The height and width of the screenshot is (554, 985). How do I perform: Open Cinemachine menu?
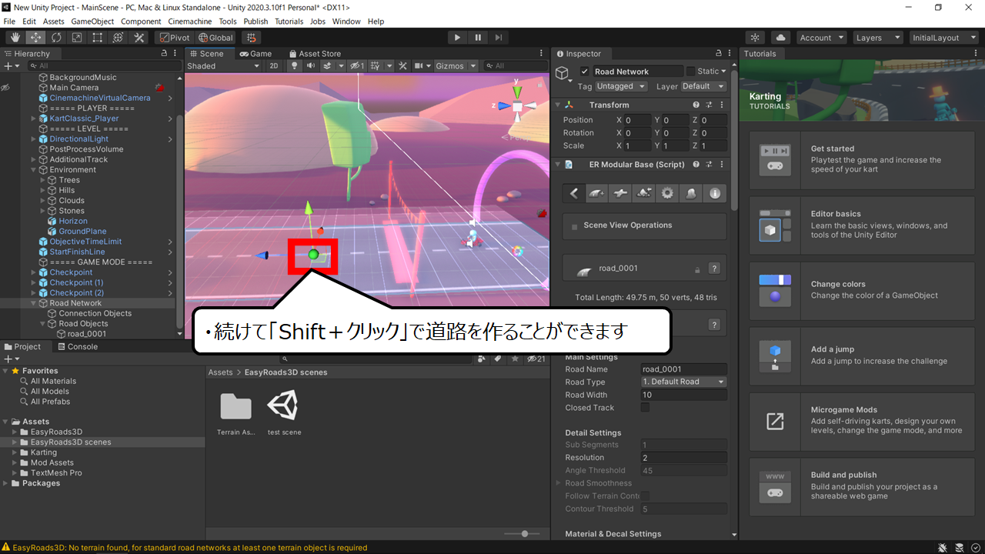[x=190, y=22]
